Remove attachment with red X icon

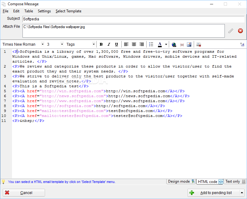coord(241,31)
